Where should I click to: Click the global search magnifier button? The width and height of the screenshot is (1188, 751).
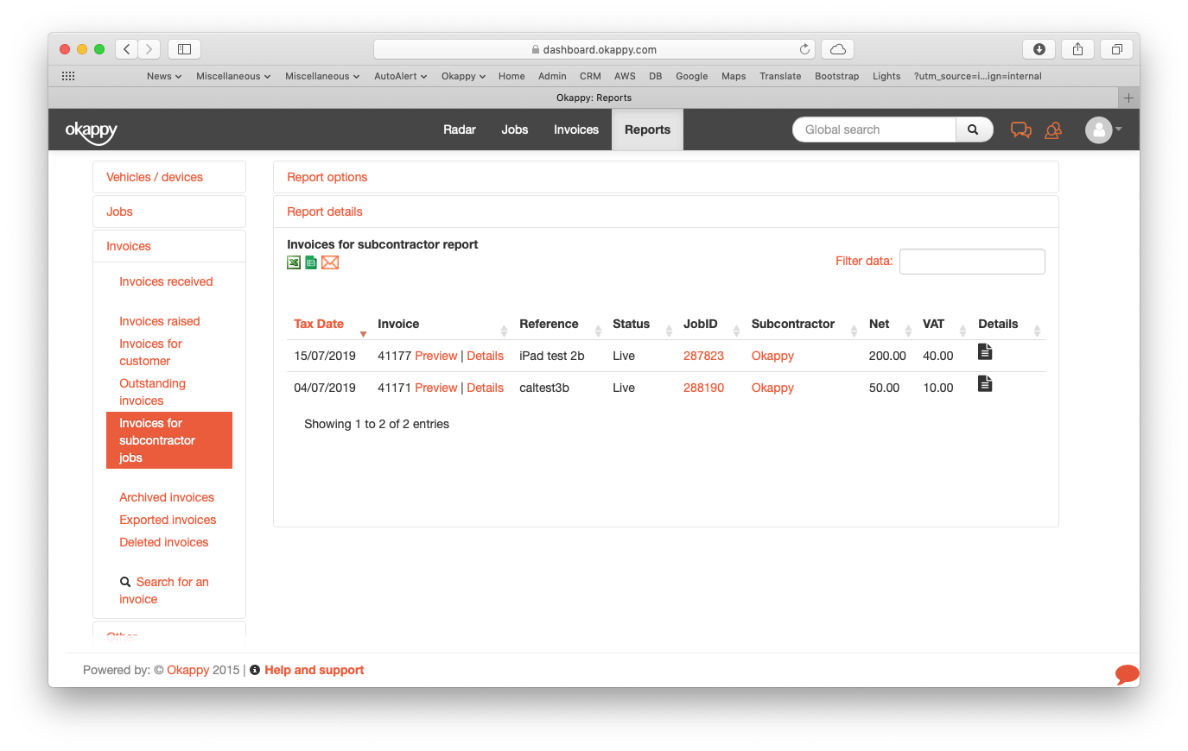click(x=973, y=129)
